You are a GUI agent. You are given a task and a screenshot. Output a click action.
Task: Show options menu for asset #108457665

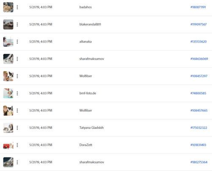tap(17, 111)
